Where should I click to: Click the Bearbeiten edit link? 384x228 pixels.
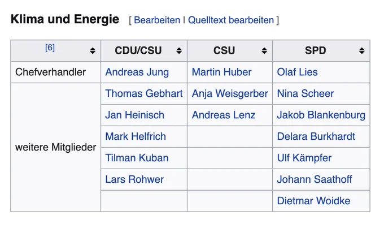tap(157, 20)
